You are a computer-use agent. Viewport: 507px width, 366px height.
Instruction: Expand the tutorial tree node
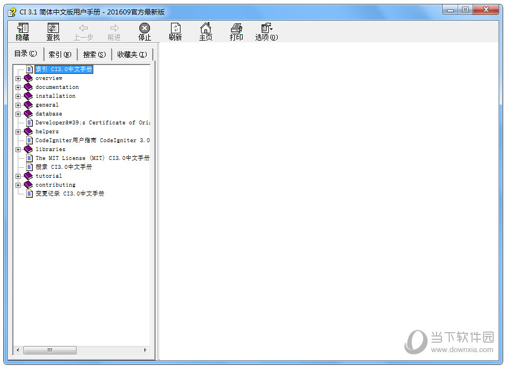18,176
